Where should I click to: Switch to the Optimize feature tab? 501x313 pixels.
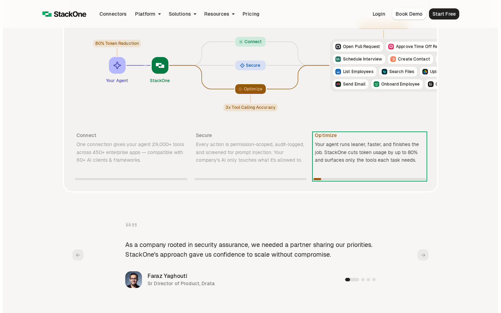[369, 156]
